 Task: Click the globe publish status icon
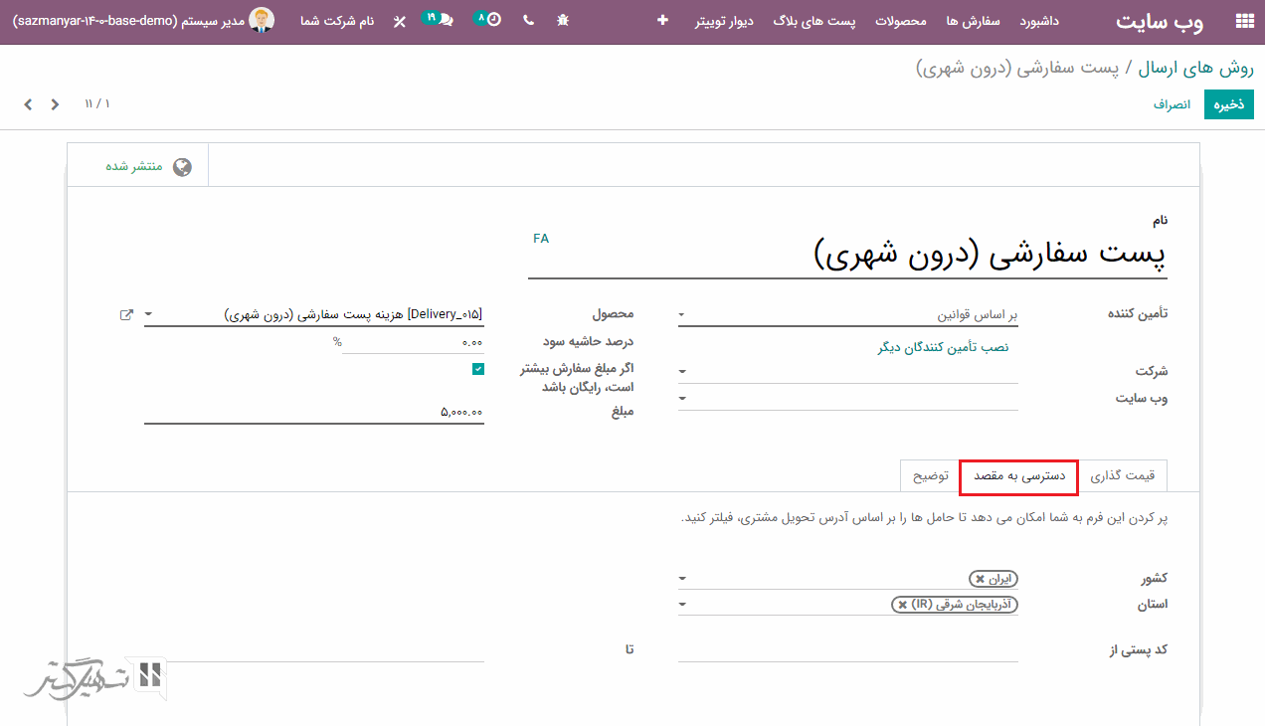click(182, 166)
